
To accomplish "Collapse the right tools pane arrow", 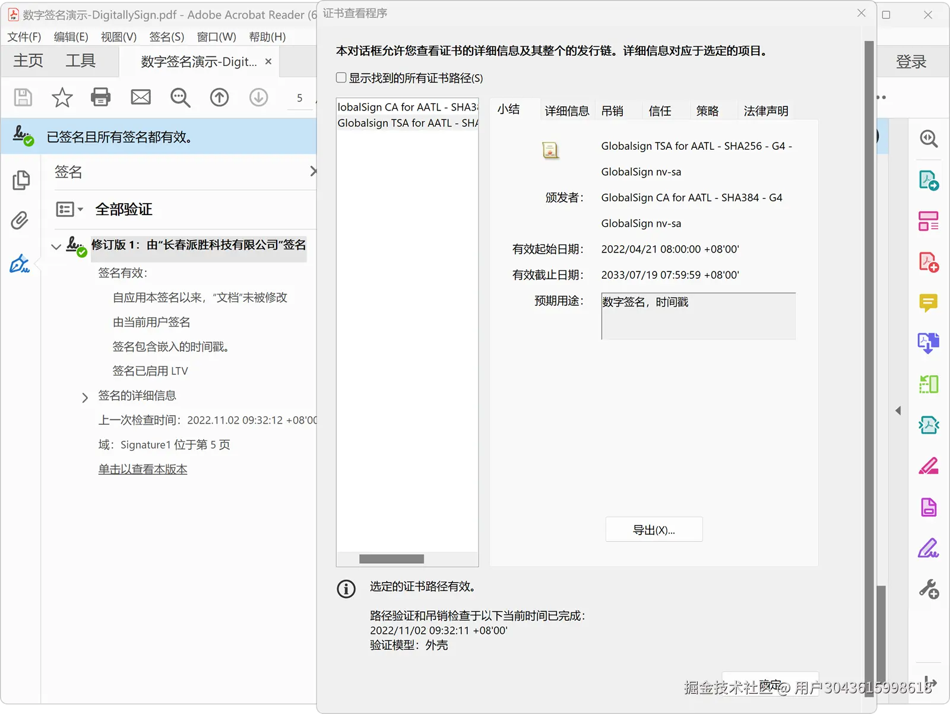I will (x=898, y=410).
